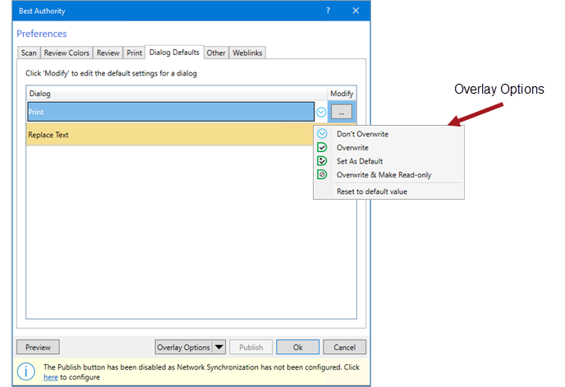Click the 'here' link to configure
The width and height of the screenshot is (565, 387).
tap(50, 377)
